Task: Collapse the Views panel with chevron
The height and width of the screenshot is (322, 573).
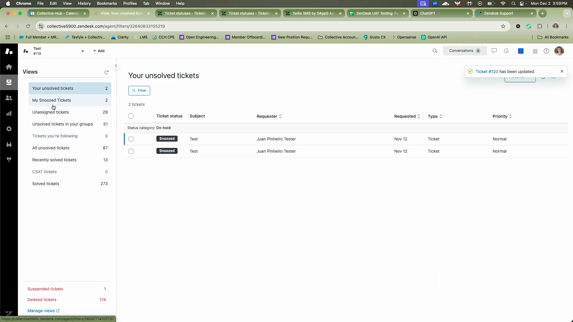Action: (116, 66)
